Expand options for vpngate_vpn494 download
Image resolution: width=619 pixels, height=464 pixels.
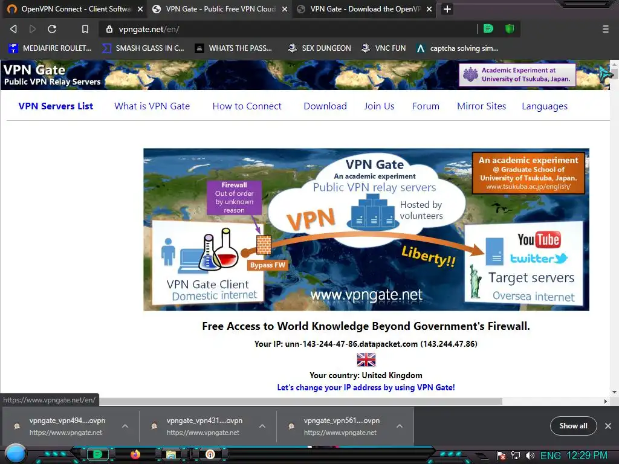pos(125,426)
